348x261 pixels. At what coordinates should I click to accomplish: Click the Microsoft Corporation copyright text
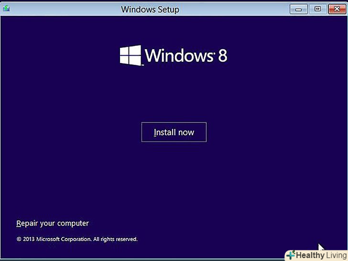click(x=77, y=239)
